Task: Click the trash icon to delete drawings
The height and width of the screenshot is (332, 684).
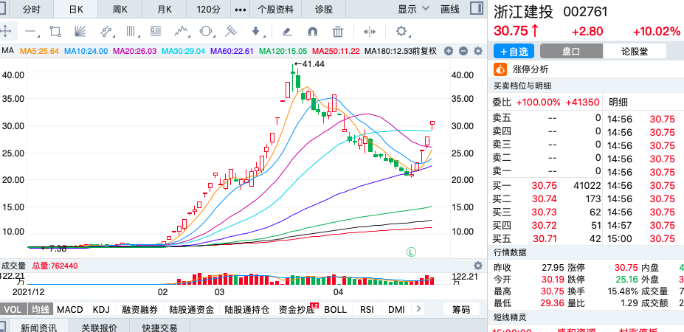Action: (338, 32)
